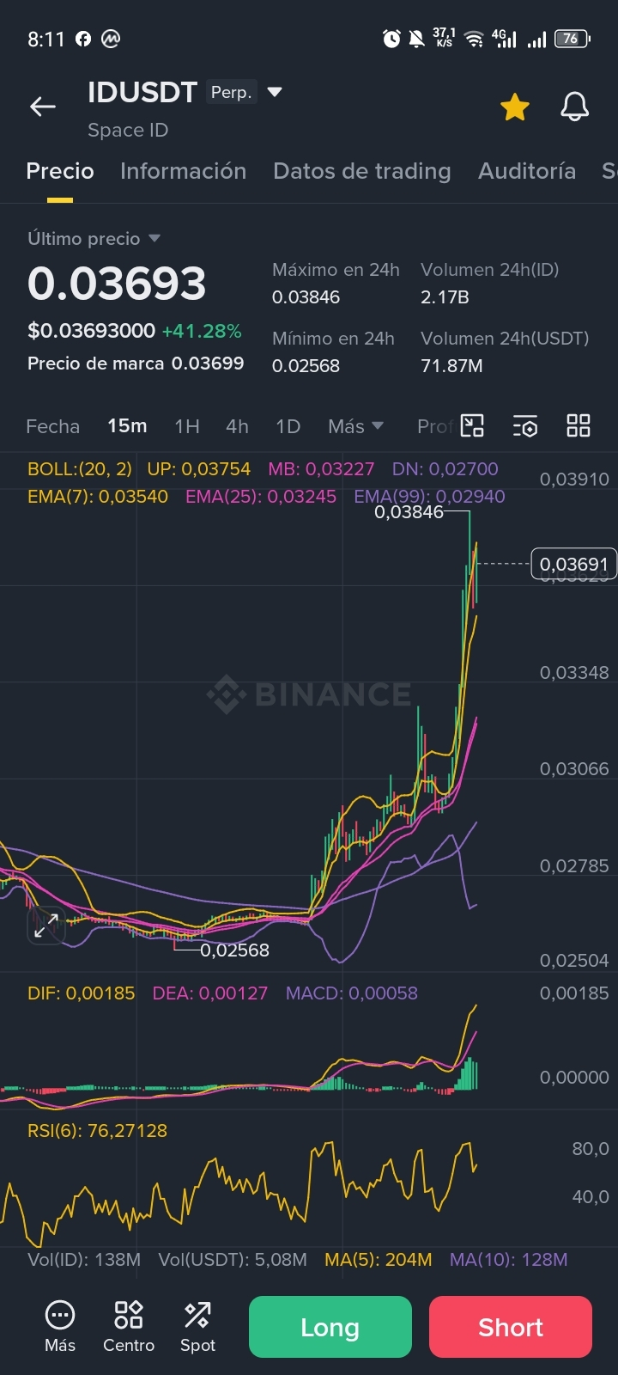Open the Centro icon
The image size is (618, 1375).
click(129, 1328)
